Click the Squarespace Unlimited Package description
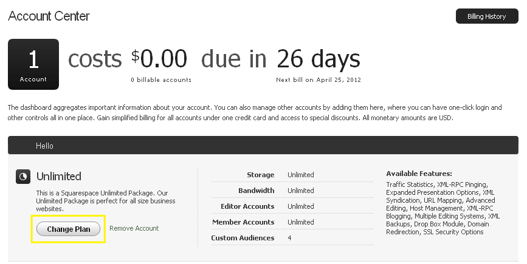Image resolution: width=527 pixels, height=264 pixels. [x=105, y=201]
